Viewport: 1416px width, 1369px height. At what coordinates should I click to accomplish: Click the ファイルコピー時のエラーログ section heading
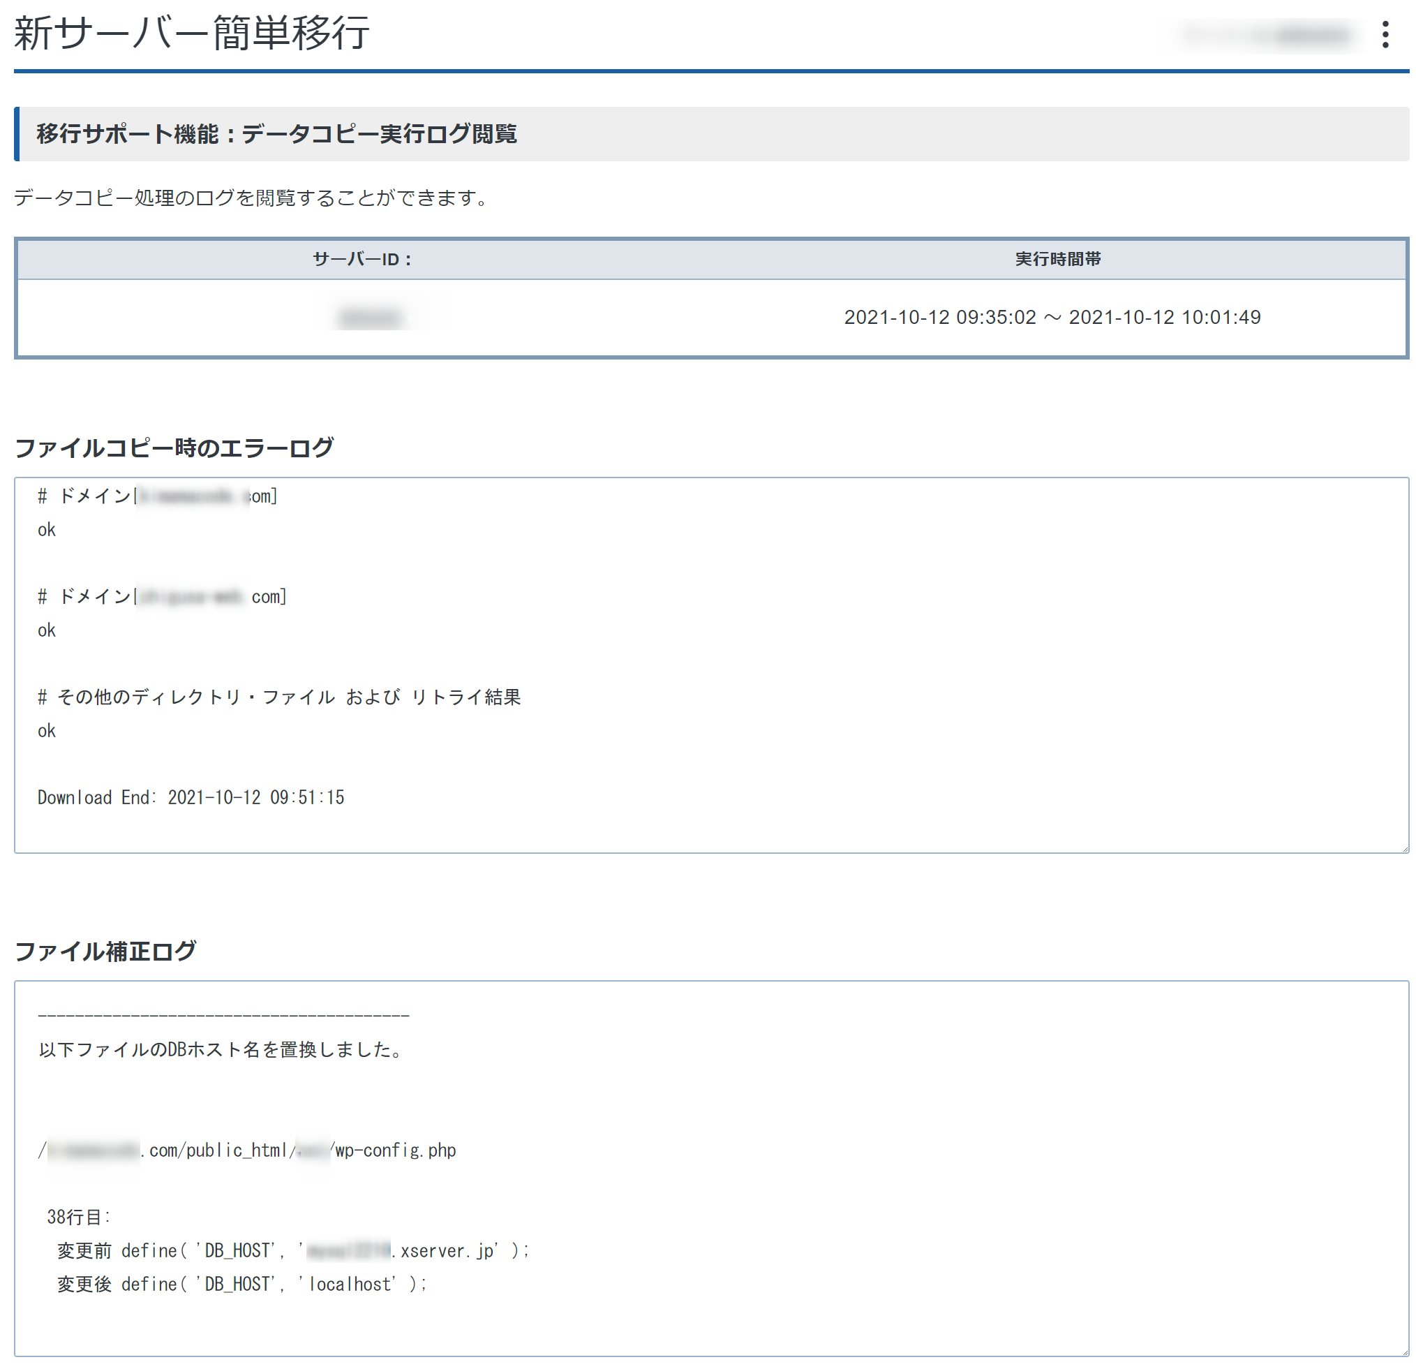tap(174, 447)
